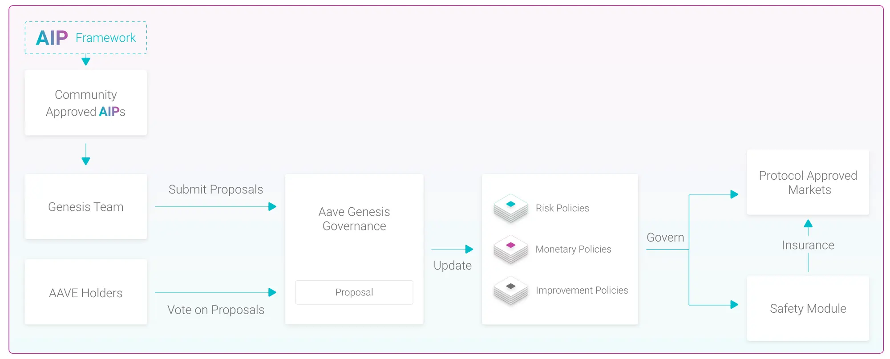Select the AAVE Holders box

click(86, 293)
